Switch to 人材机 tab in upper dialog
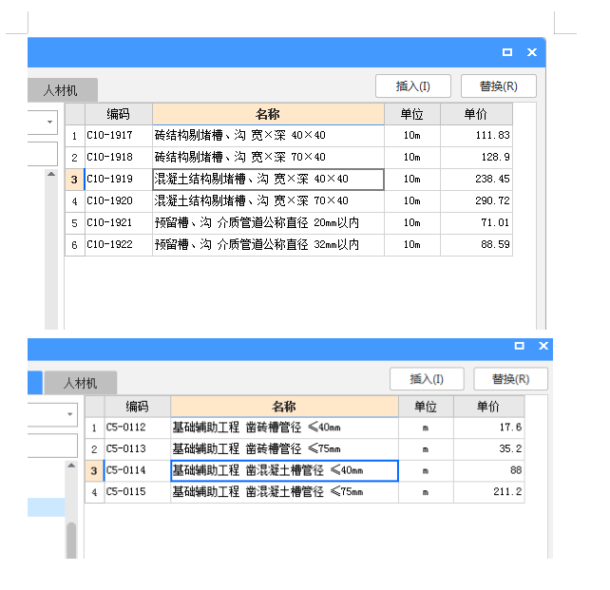 62,91
